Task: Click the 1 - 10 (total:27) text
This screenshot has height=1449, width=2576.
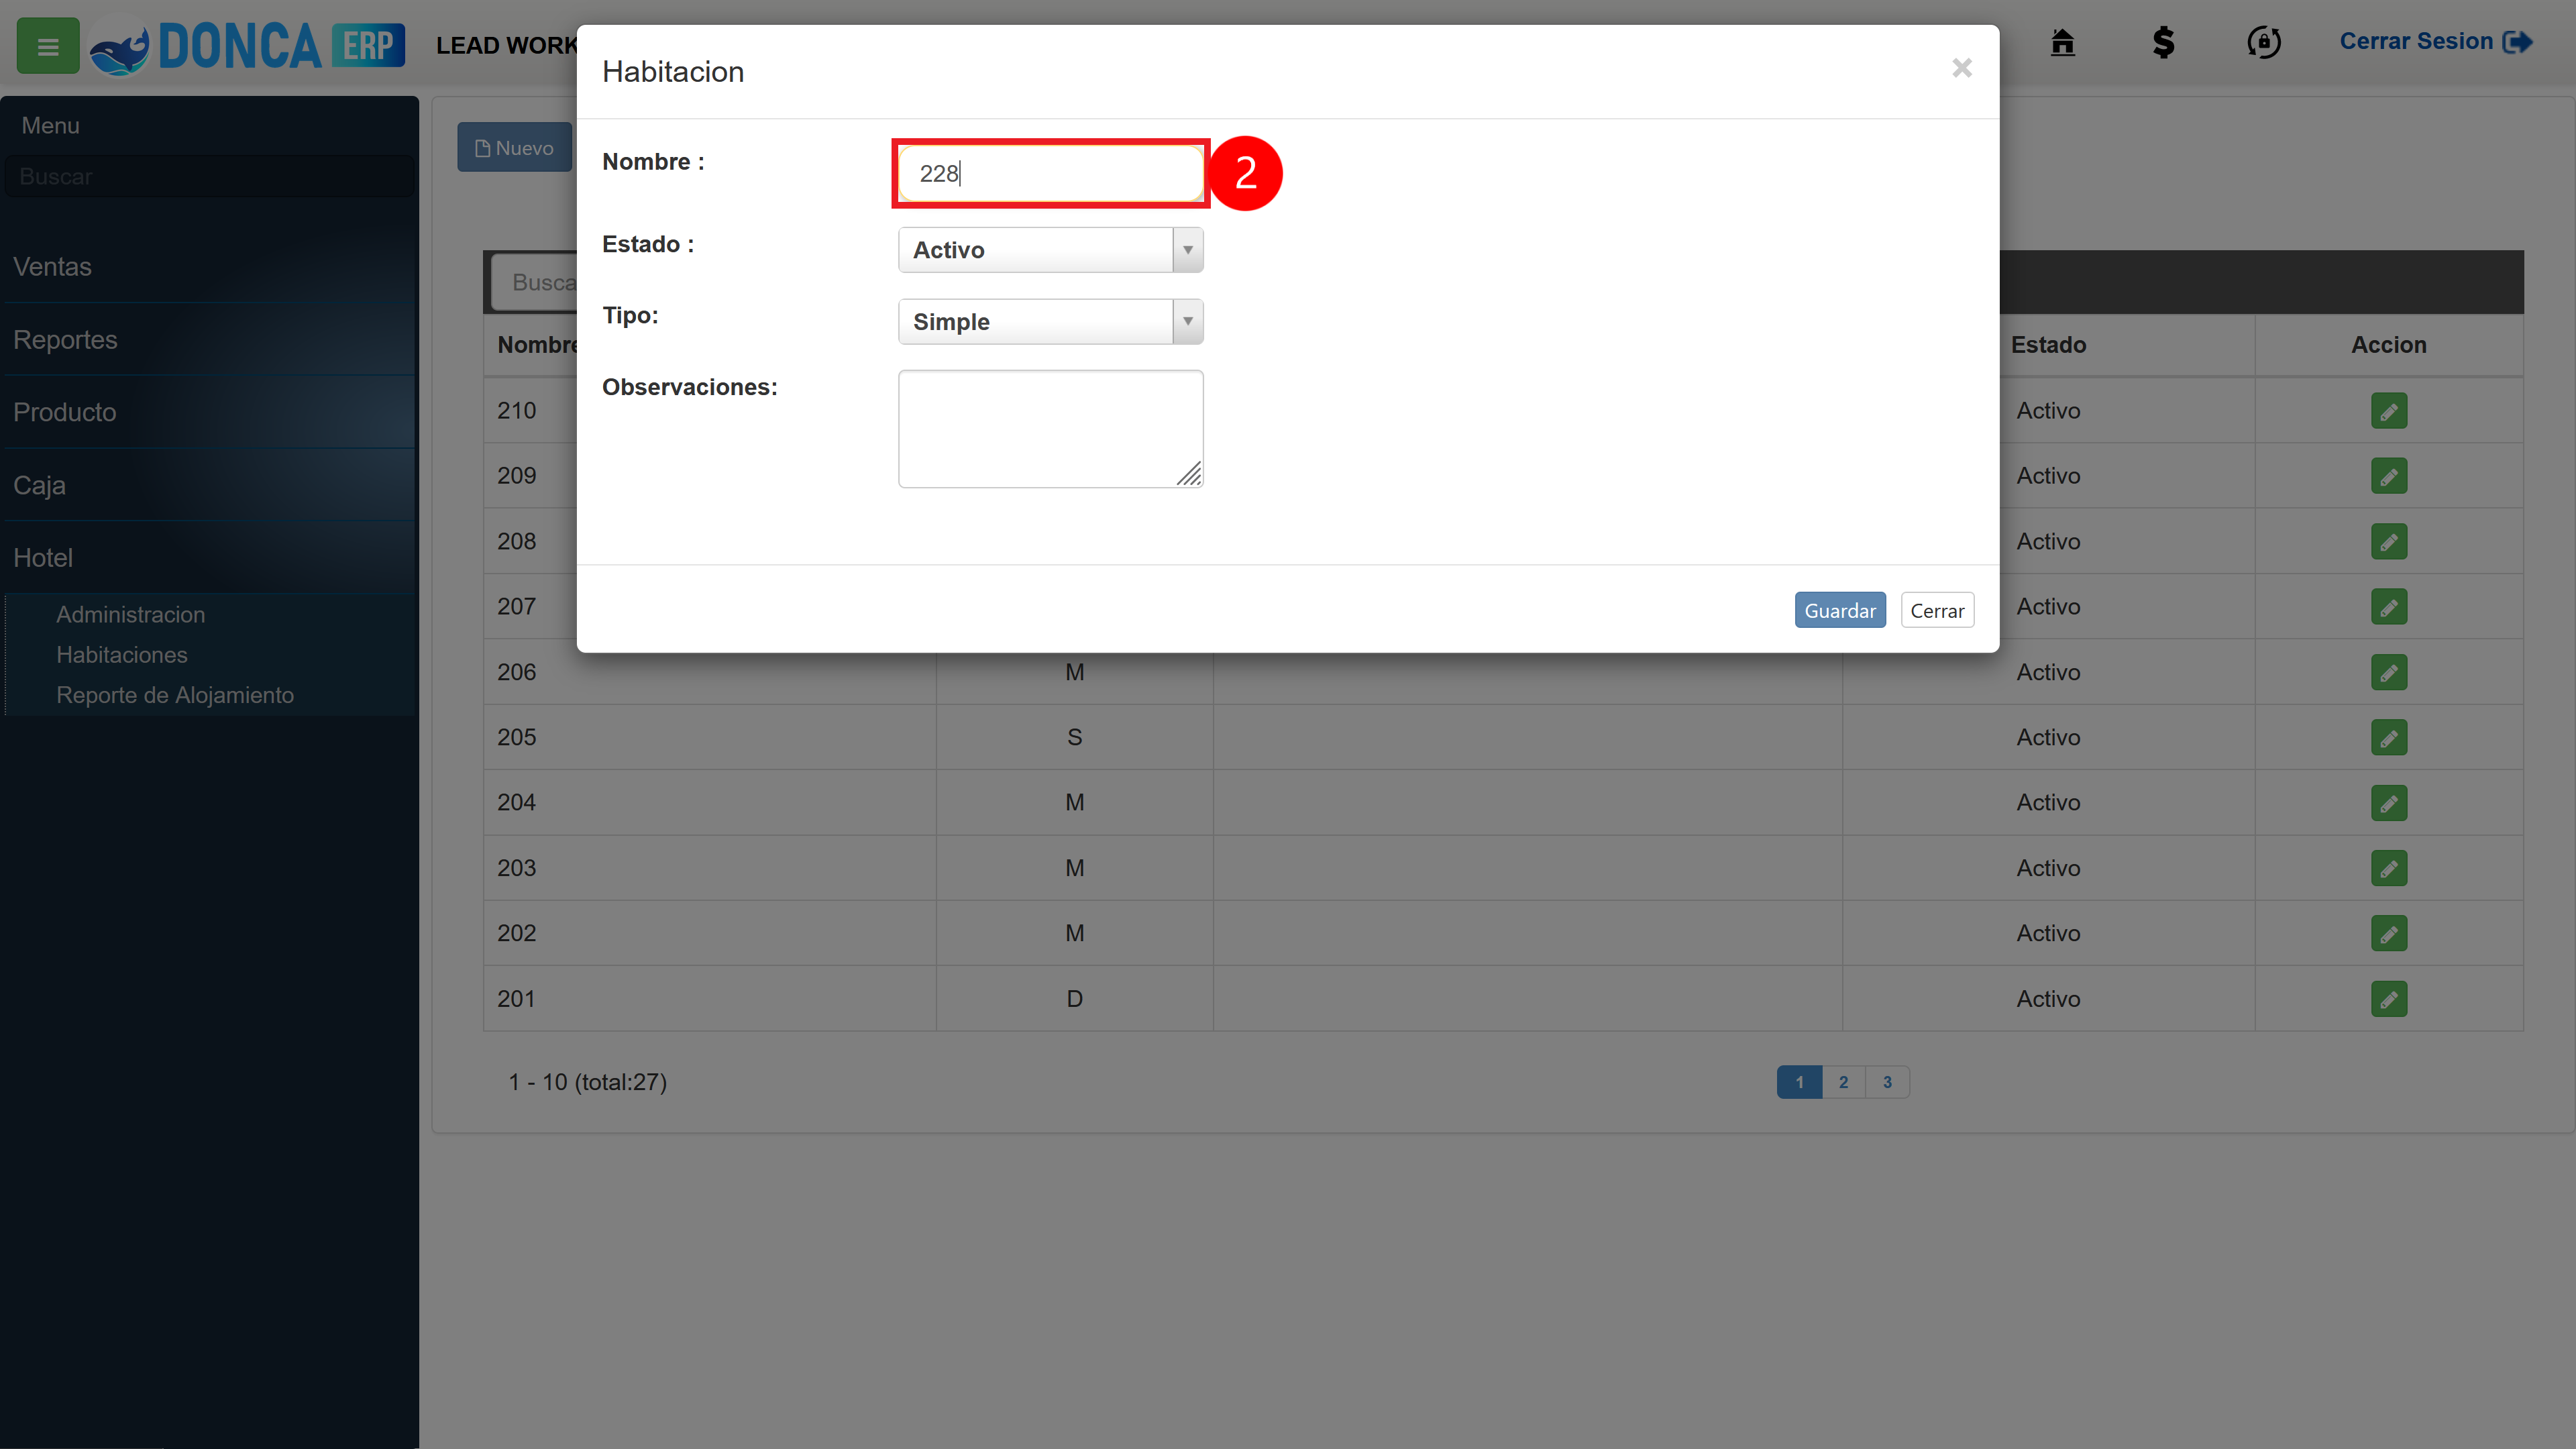Action: [x=587, y=1082]
